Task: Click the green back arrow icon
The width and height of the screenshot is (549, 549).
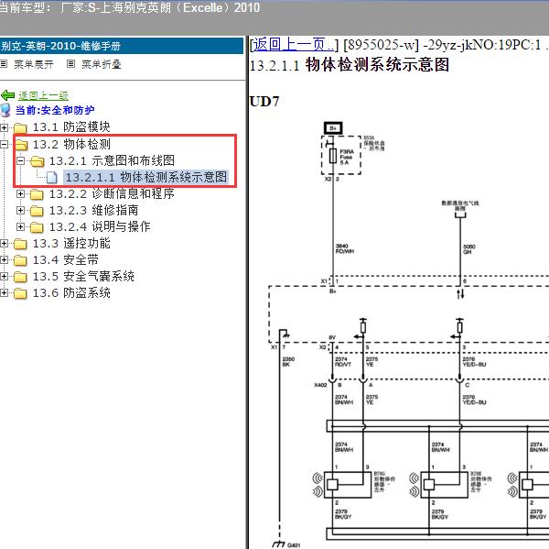Action: (x=7, y=95)
